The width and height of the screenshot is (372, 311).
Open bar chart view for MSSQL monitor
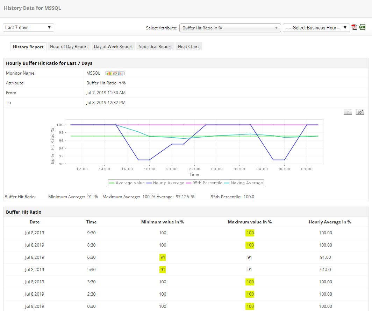tap(109, 73)
